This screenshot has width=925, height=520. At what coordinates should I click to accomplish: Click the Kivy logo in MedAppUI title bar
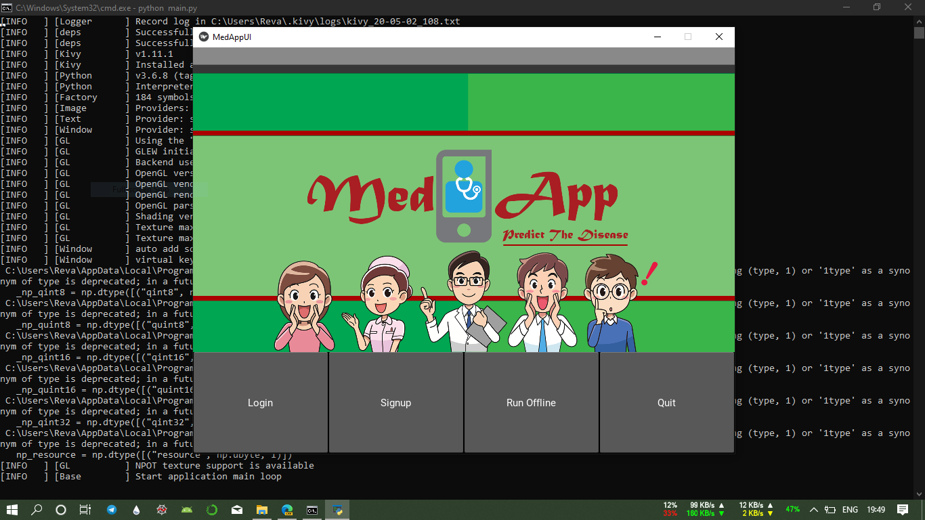tap(204, 37)
